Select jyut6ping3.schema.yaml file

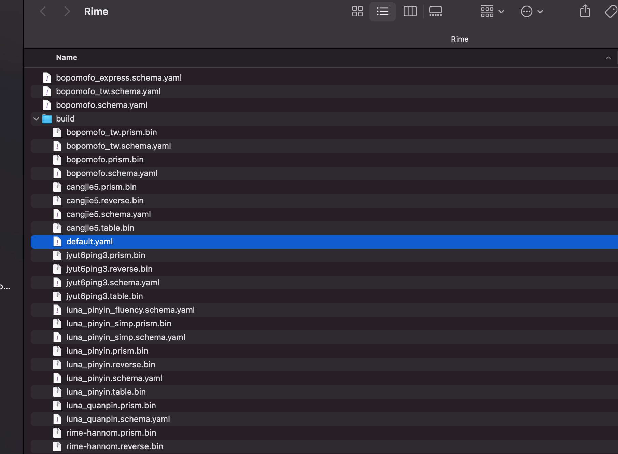point(113,283)
